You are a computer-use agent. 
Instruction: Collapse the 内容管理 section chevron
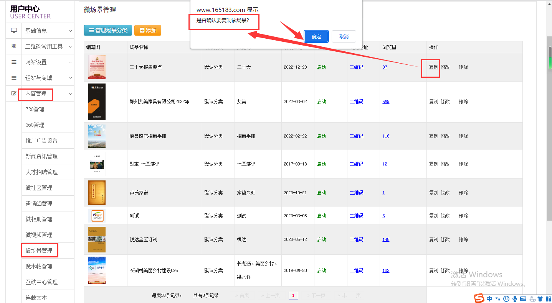click(70, 93)
